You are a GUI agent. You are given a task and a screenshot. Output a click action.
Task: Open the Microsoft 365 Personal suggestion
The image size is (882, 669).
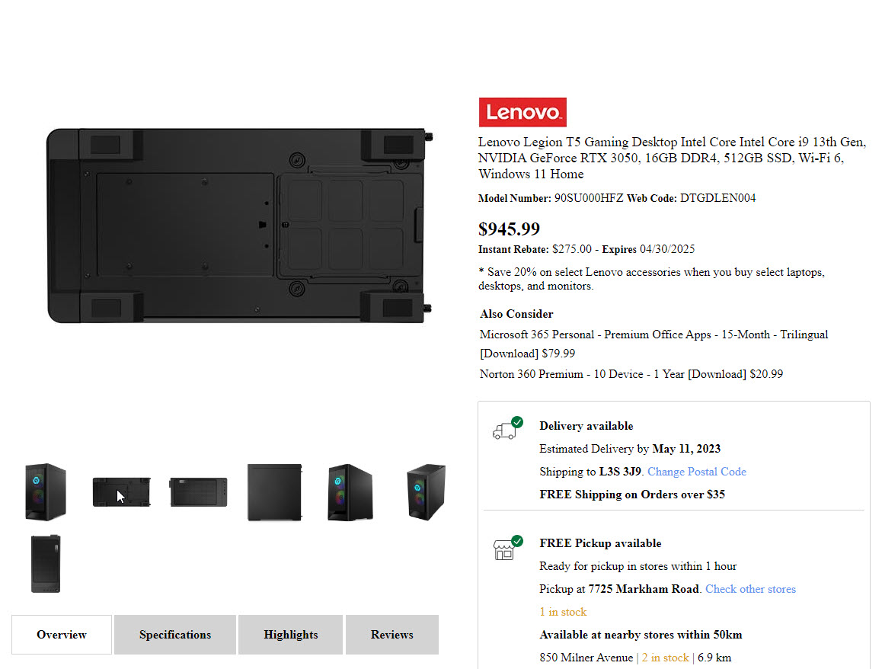click(x=654, y=334)
